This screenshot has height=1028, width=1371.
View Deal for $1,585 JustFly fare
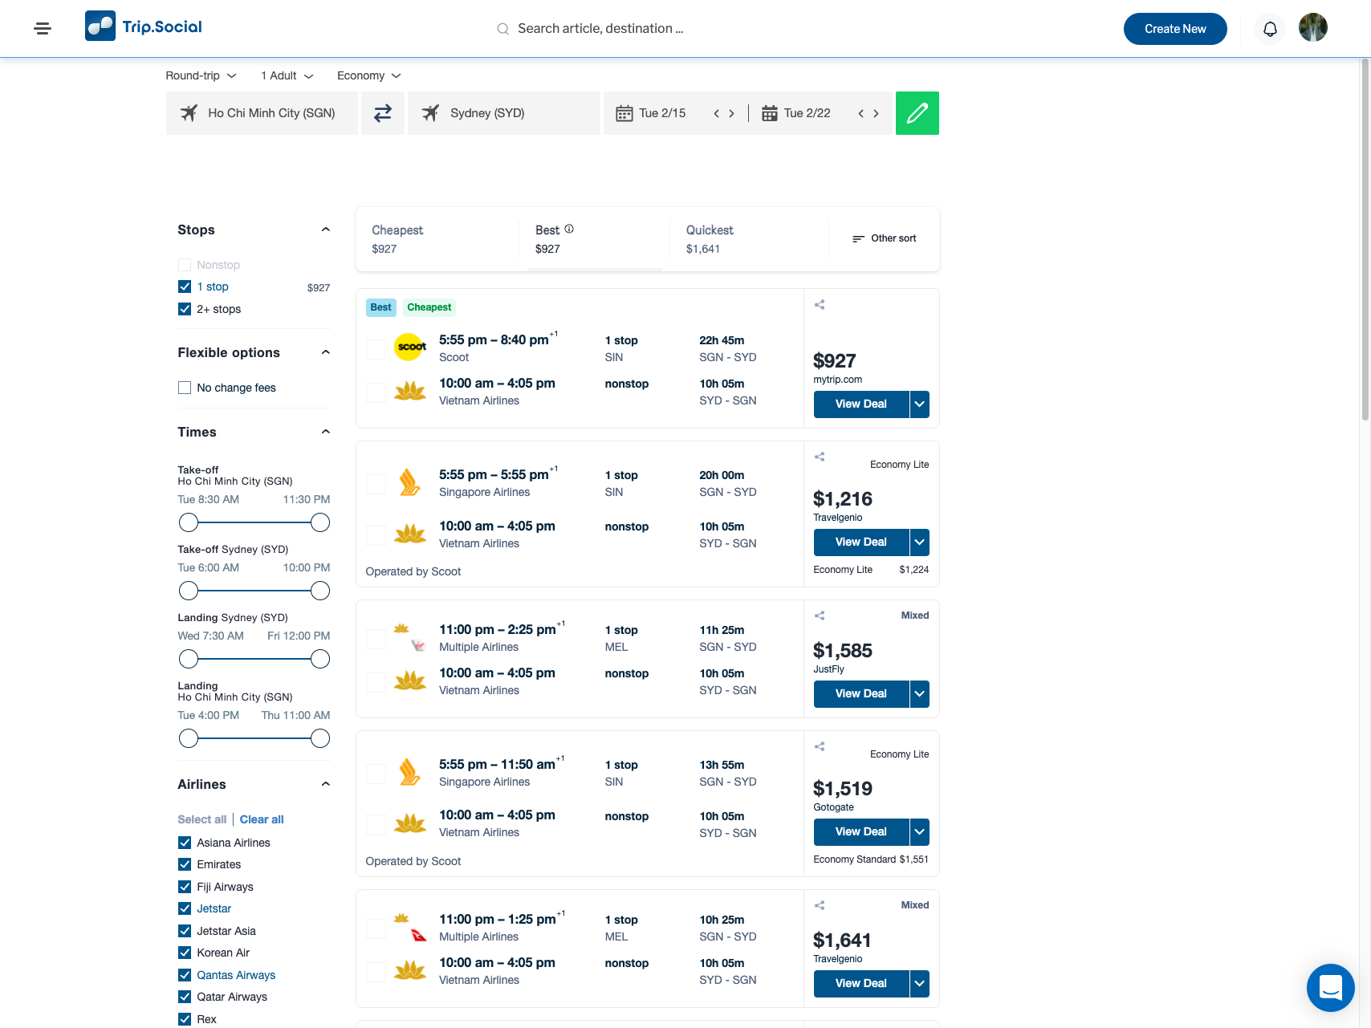861,694
